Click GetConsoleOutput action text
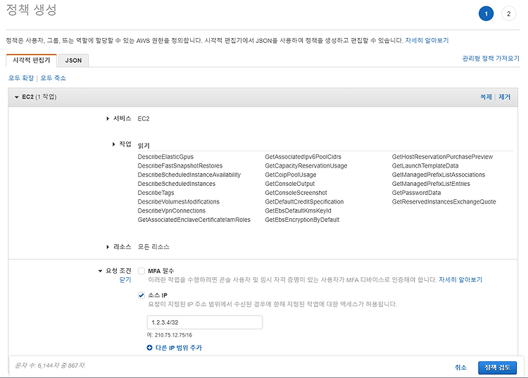The image size is (528, 378). [290, 184]
